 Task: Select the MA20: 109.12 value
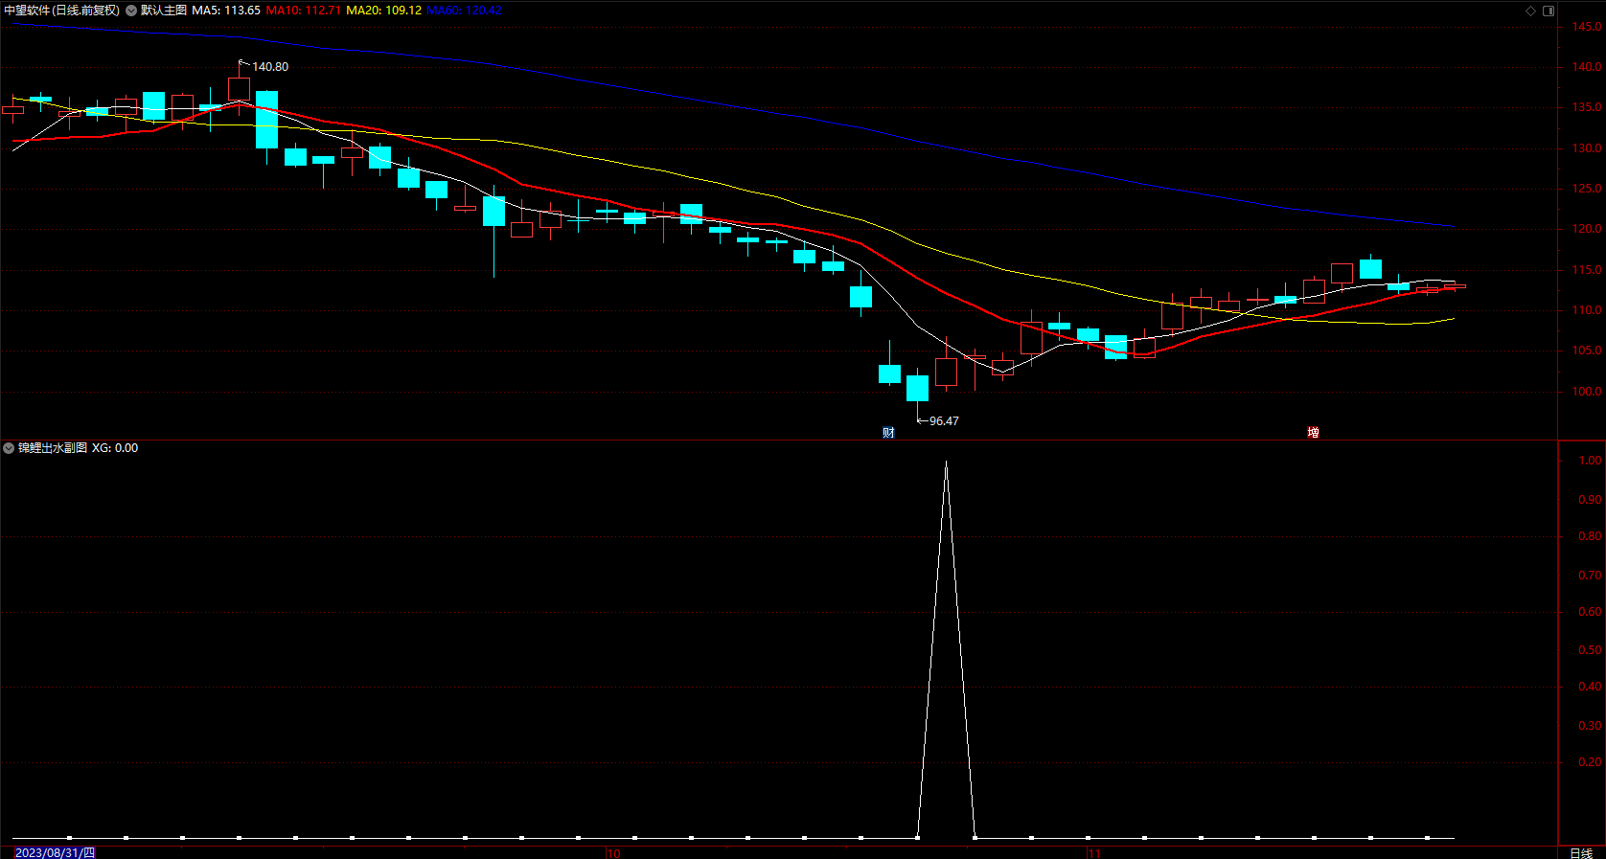pos(383,11)
